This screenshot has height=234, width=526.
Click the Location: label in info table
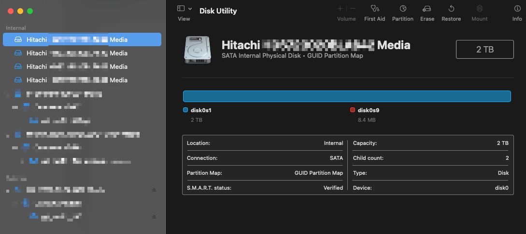(x=198, y=143)
